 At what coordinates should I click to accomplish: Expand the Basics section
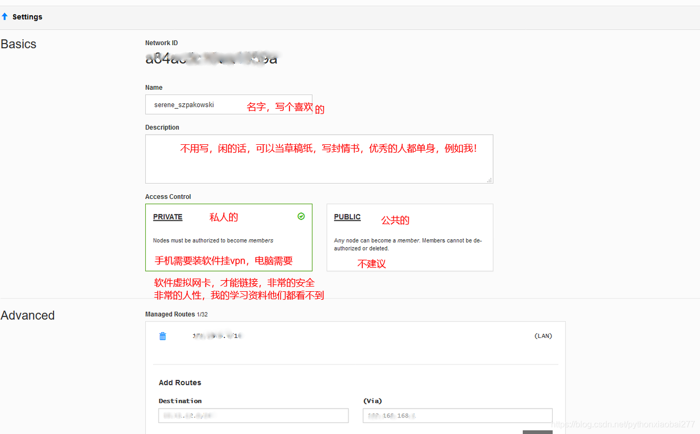(x=19, y=44)
